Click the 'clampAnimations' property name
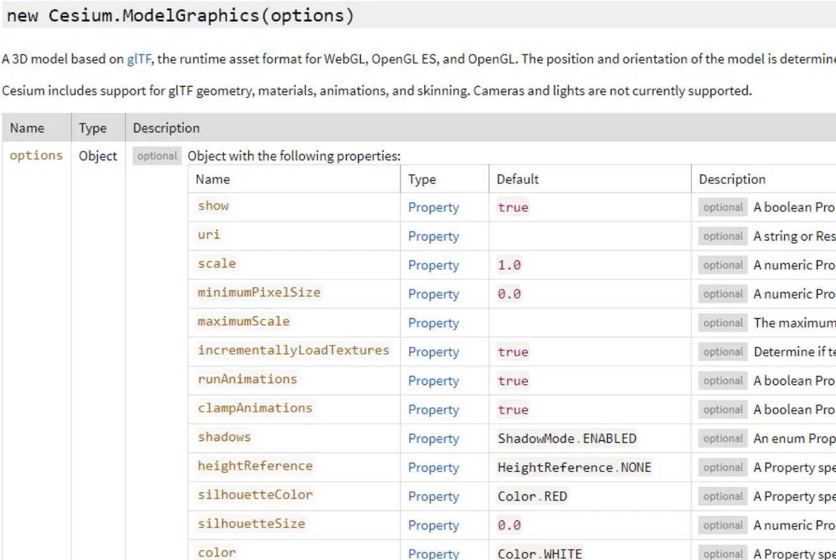The width and height of the screenshot is (836, 560). pyautogui.click(x=255, y=408)
